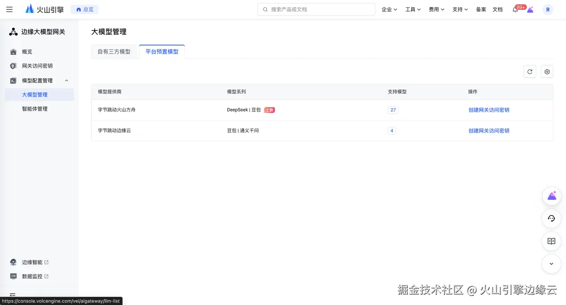
Task: Click the 豆包 | 通义千问 series text
Action: tap(243, 131)
